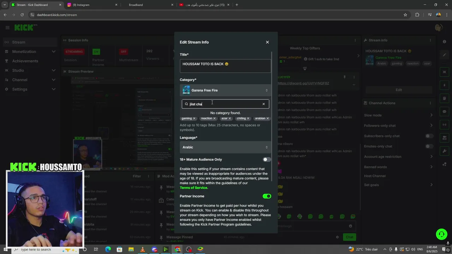Open Stream info panel options menu
The width and height of the screenshot is (452, 254).
430,40
